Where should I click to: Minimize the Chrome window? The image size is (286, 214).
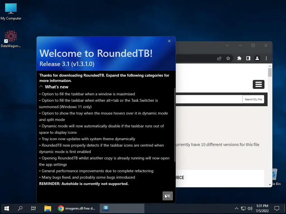(x=240, y=45)
